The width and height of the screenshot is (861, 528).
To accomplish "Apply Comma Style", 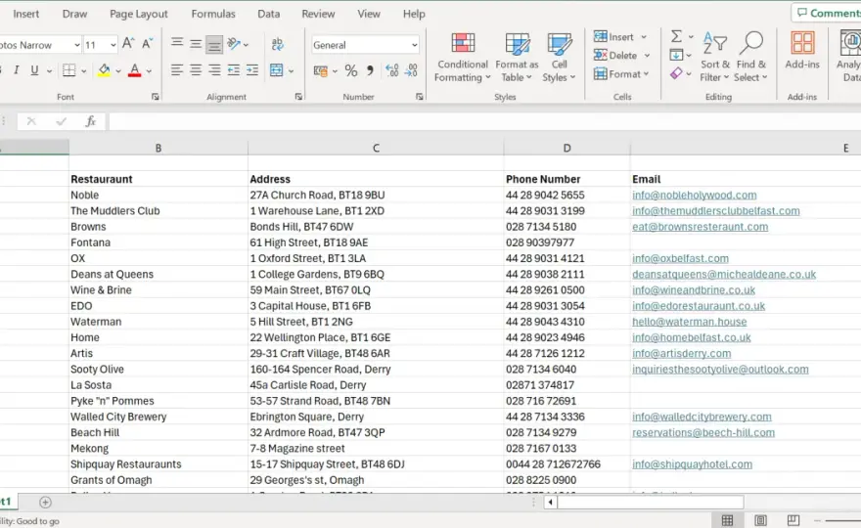I will point(370,70).
